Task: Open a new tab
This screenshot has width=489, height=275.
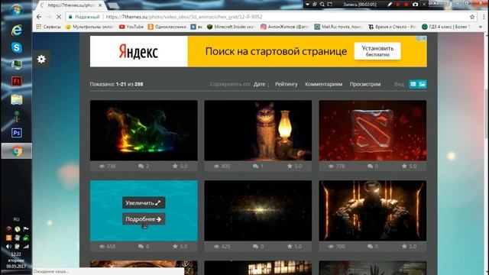Action: point(113,5)
